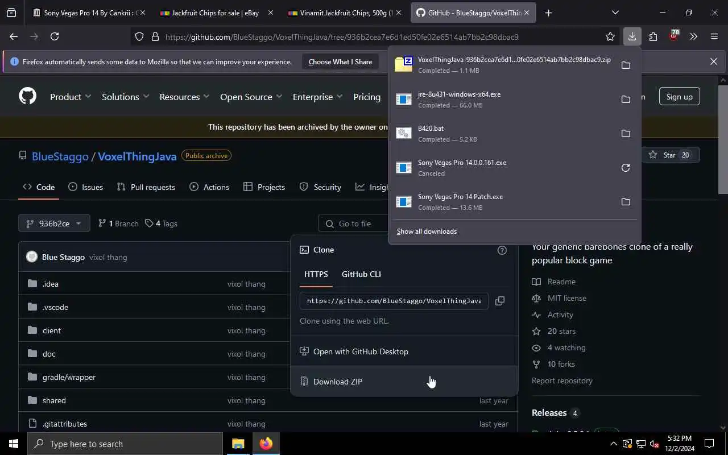Open File Explorer from taskbar

pos(238,444)
